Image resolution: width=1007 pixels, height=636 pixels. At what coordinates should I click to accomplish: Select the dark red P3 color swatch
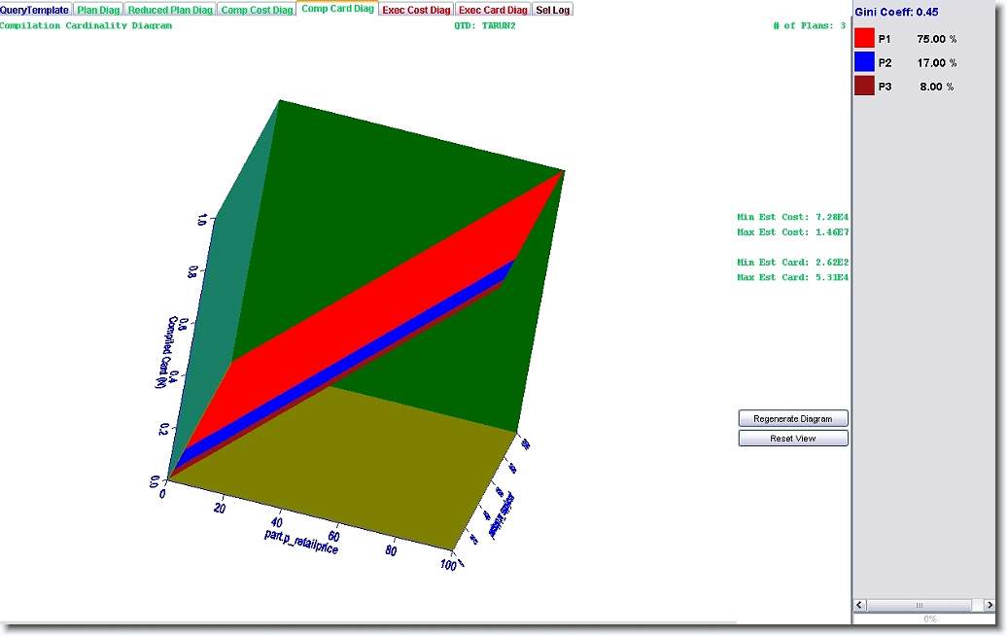coord(864,87)
